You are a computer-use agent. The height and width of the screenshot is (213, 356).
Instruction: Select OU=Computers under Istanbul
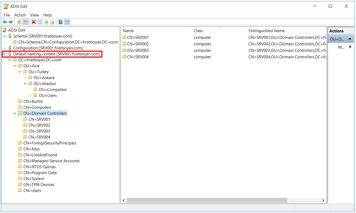(53, 90)
